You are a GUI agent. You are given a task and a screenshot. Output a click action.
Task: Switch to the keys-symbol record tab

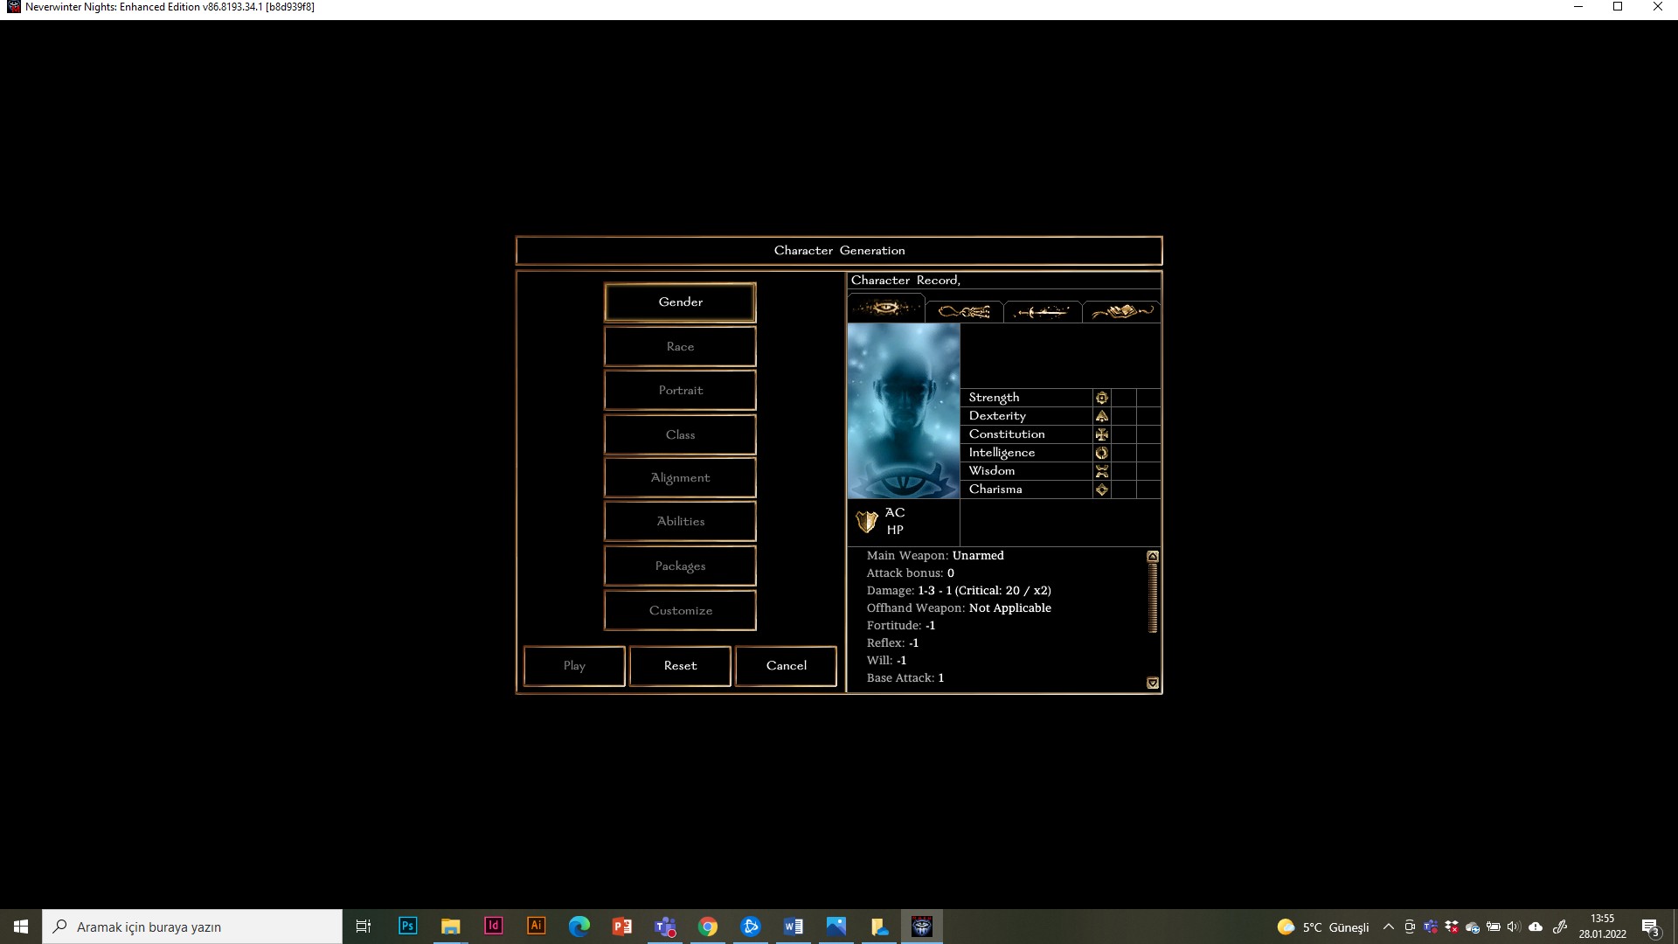pyautogui.click(x=964, y=311)
